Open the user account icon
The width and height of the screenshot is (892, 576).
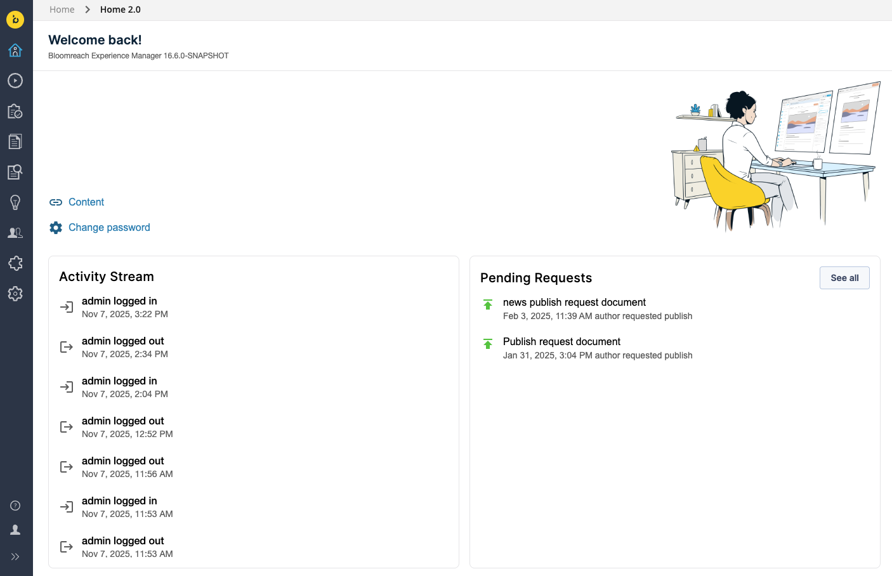click(15, 530)
